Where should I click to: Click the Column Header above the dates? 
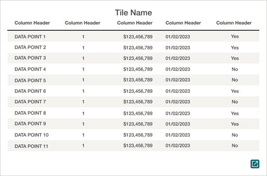[183, 23]
